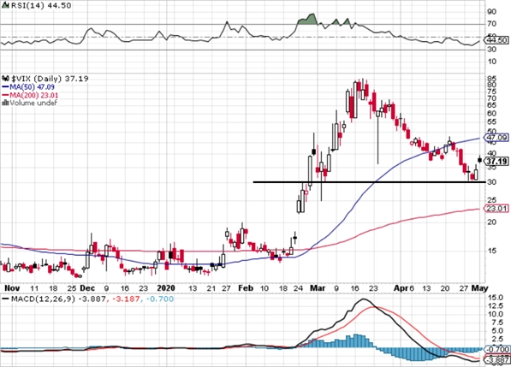Screen dimensions: 511x367
Task: Click the Dec date axis label
Action: click(x=87, y=288)
